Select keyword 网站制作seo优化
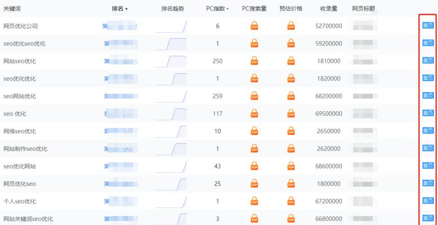438x225 pixels. coord(25,149)
